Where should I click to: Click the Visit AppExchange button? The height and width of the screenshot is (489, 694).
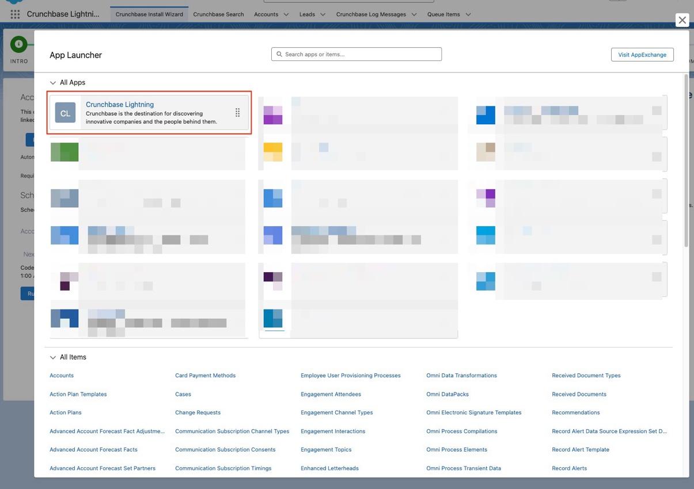(x=642, y=55)
